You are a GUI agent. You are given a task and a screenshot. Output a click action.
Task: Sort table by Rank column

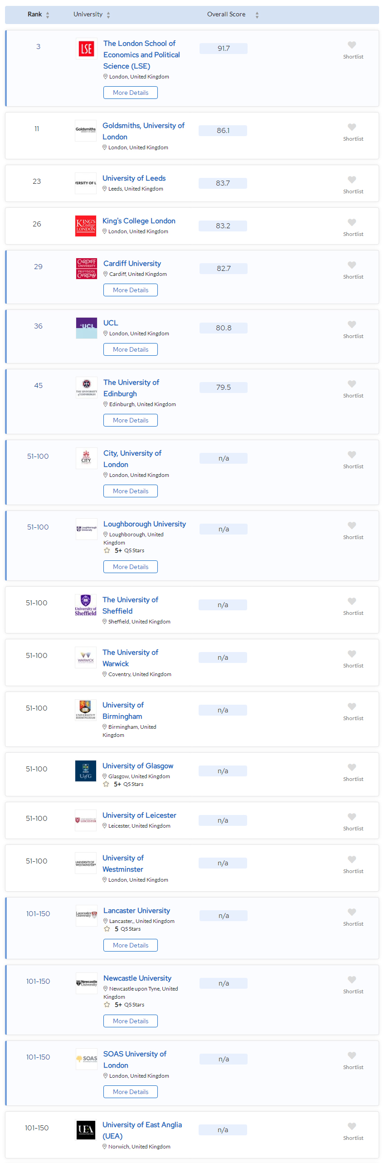(48, 15)
